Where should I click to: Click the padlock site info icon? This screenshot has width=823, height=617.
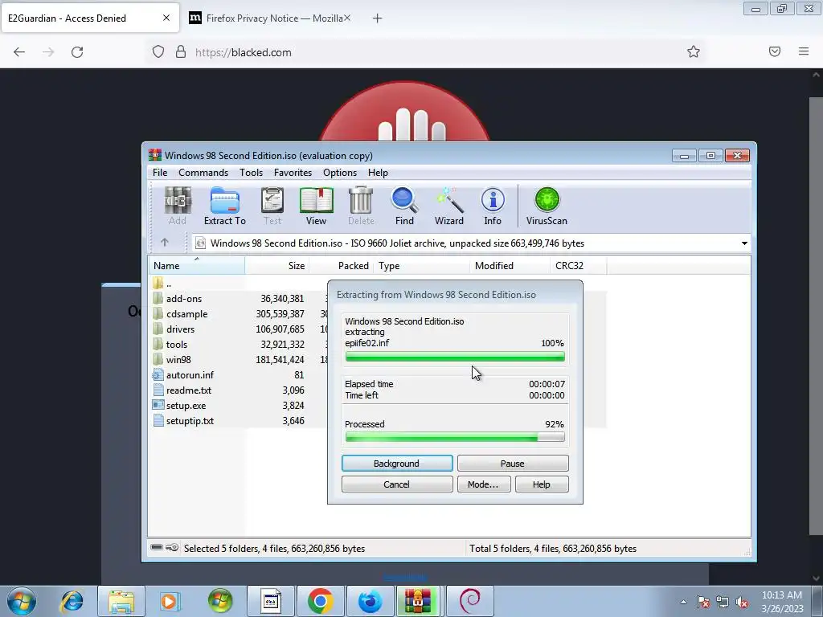coord(181,52)
